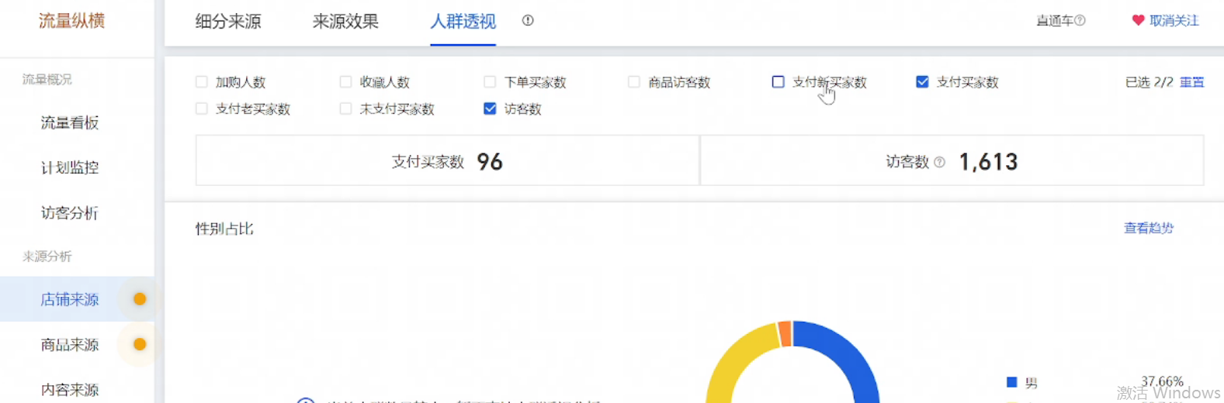Image resolution: width=1224 pixels, height=403 pixels.
Task: Click the 37.66% value in legend
Action: click(x=1162, y=381)
